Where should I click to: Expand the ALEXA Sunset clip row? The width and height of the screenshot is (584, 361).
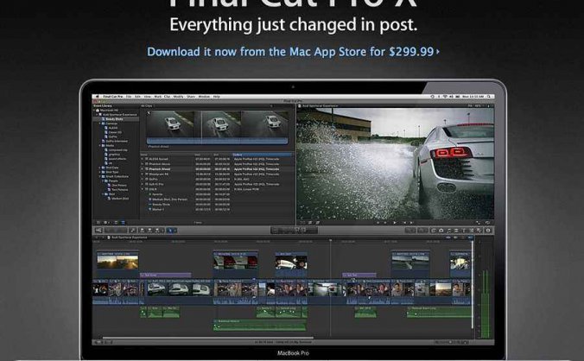142,159
